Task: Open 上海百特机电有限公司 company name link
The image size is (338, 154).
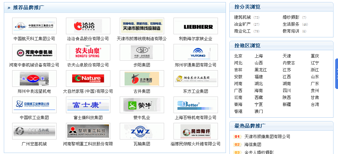Action: pyautogui.click(x=195, y=118)
